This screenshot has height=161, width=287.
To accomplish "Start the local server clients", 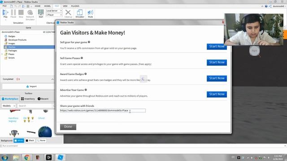I will 41,14.
